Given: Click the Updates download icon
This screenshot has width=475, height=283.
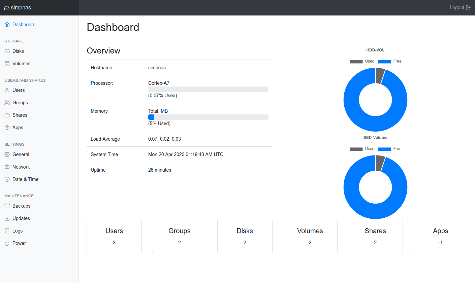Looking at the screenshot, I should [x=7, y=218].
